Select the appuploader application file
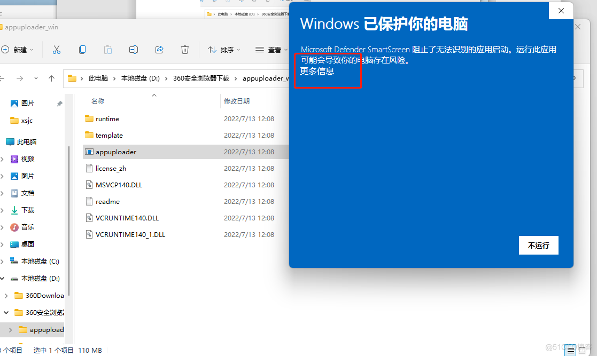The height and width of the screenshot is (356, 597). click(x=186, y=152)
